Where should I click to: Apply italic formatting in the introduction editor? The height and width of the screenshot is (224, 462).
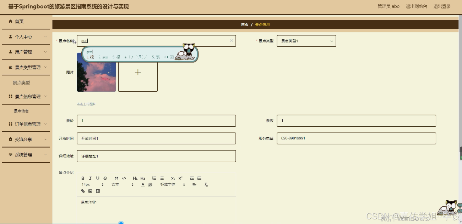(x=90, y=178)
